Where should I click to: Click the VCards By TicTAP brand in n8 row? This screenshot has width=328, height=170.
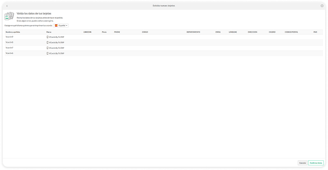[57, 42]
